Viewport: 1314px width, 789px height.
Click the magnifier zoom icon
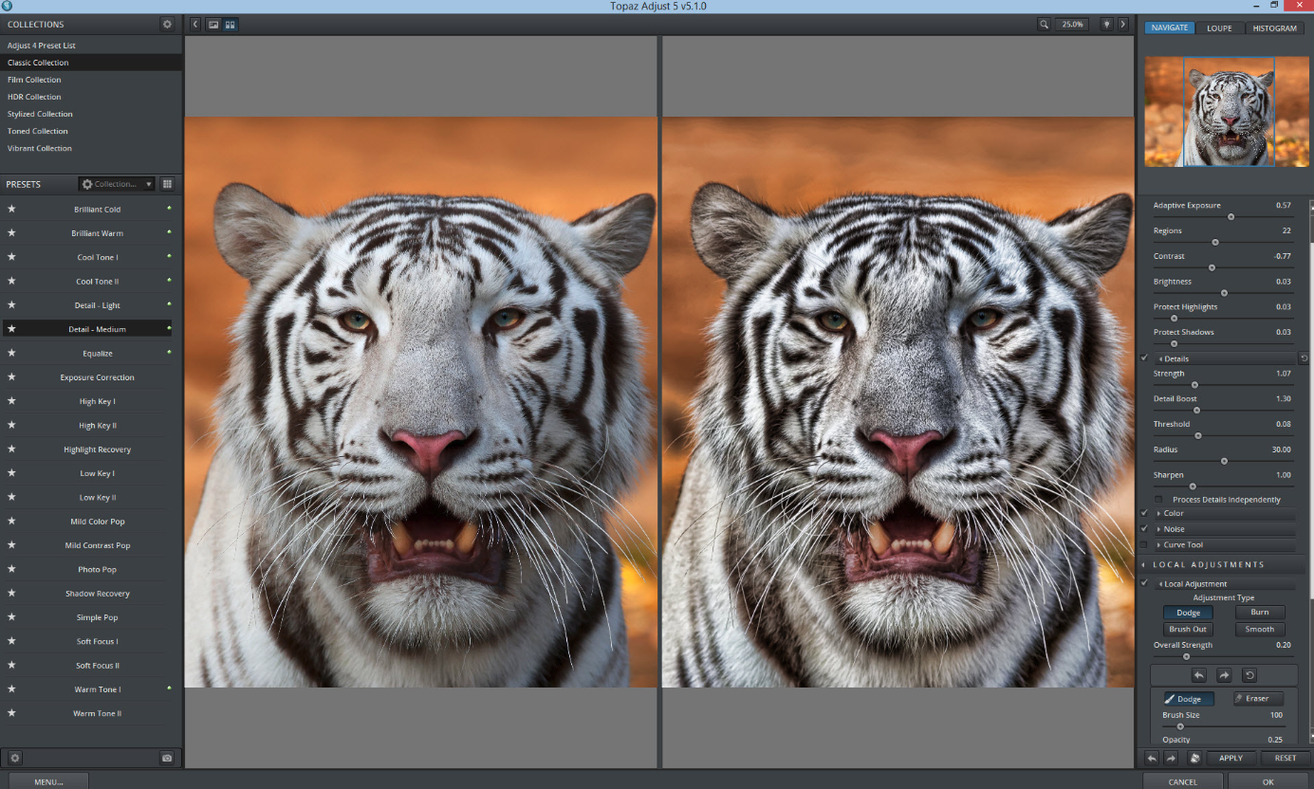[1044, 25]
